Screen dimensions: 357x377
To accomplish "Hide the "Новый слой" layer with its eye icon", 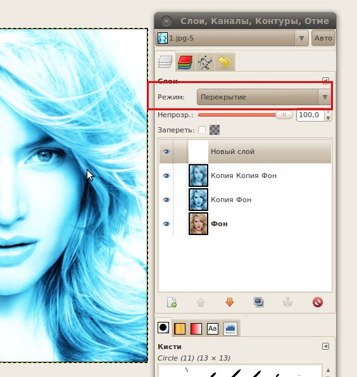I will [x=166, y=151].
